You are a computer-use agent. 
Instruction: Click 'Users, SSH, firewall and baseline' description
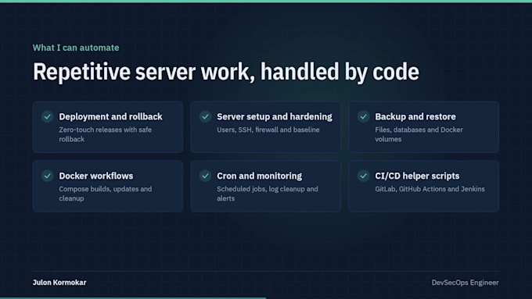coord(268,130)
